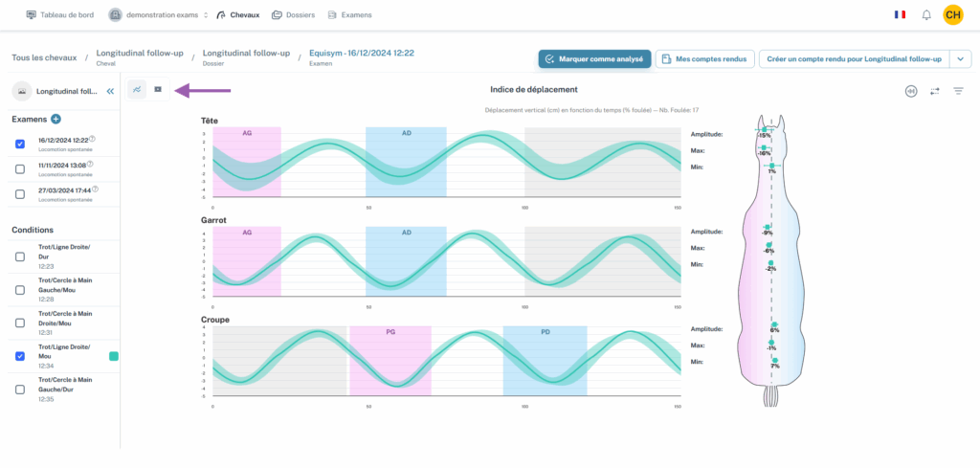Screen dimensions: 980x468
Task: Open the Examens menu item
Action: 349,15
